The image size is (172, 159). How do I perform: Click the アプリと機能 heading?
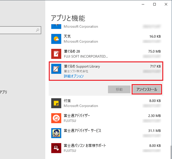coord(68,18)
